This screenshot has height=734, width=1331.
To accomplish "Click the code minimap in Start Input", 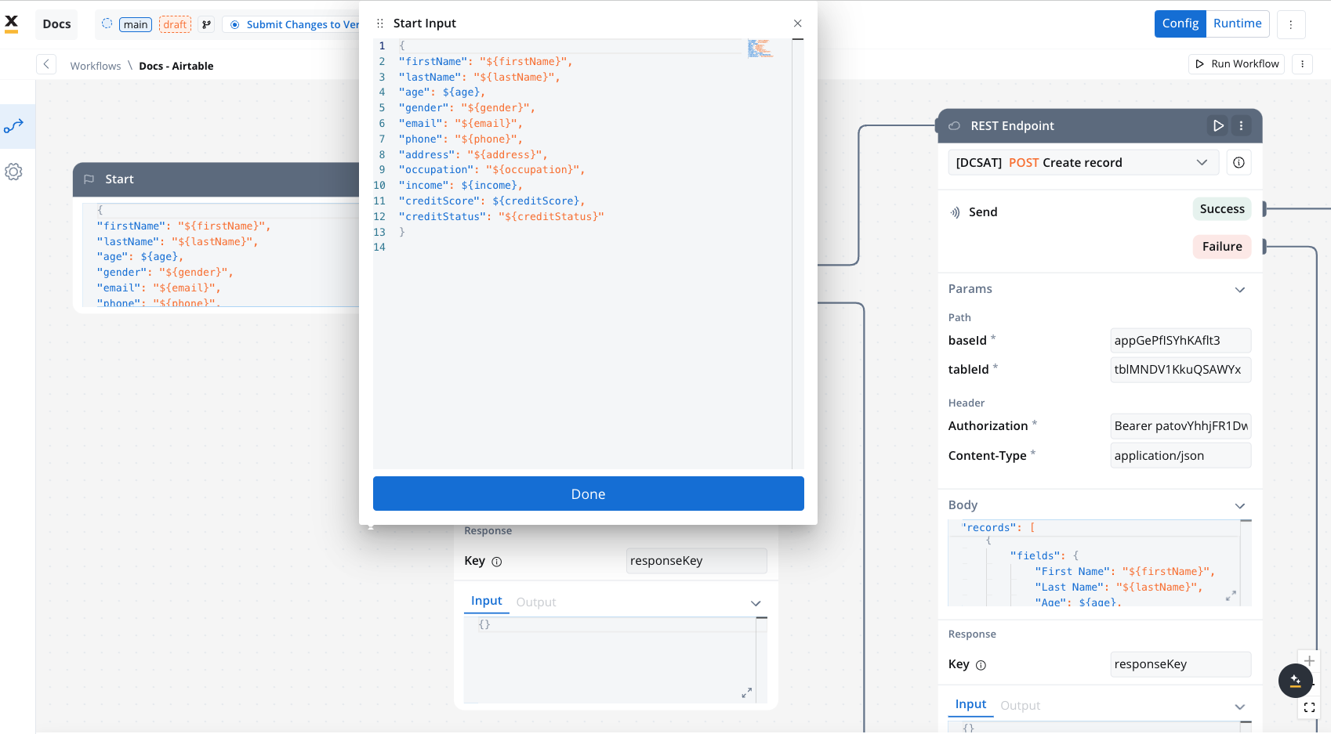I will (x=760, y=49).
